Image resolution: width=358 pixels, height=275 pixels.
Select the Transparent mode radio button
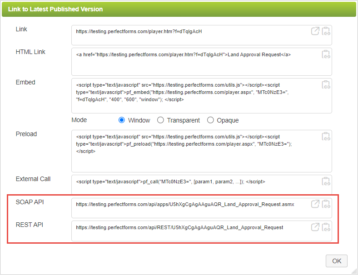(160, 120)
